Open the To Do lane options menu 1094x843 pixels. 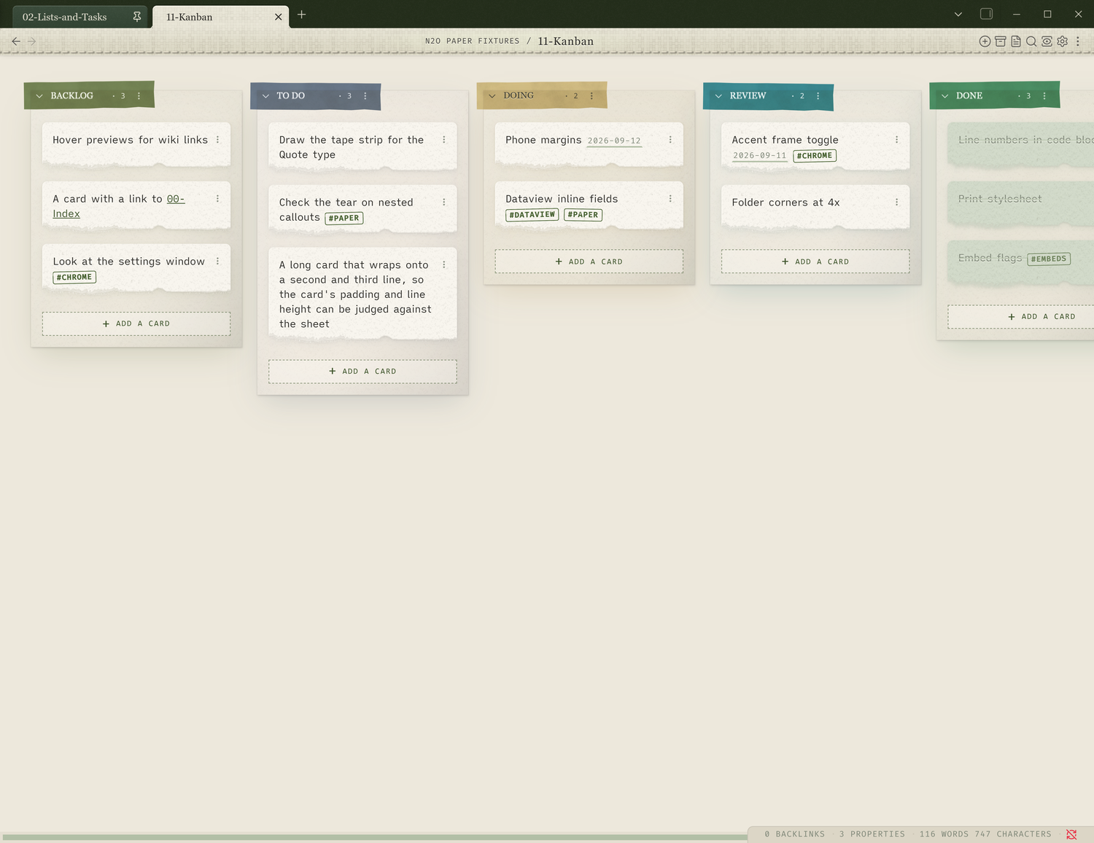point(365,95)
